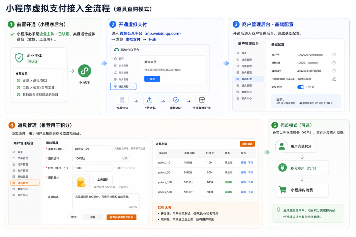The image size is (356, 237).
Task: Click the 取消 button
Action: point(74,217)
